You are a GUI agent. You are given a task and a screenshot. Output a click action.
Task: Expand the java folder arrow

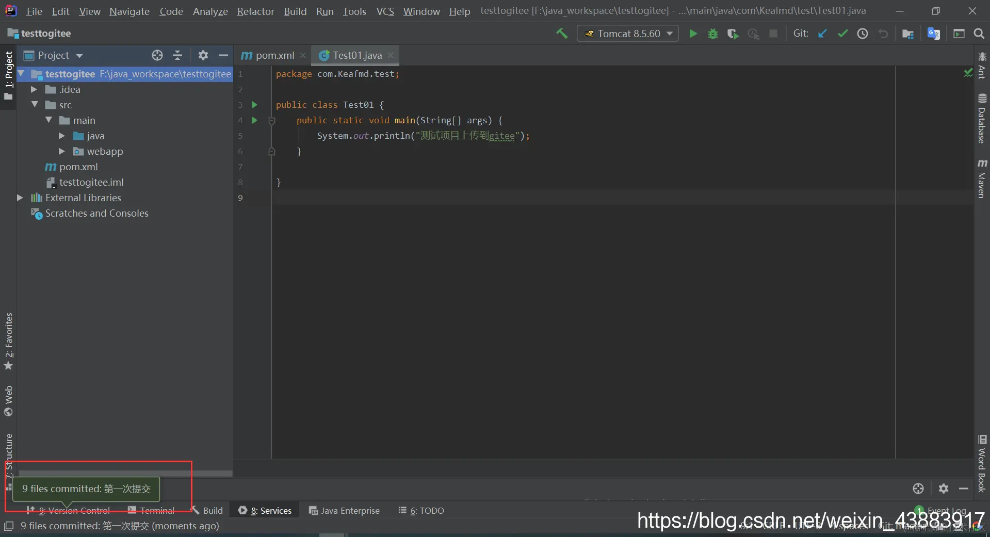[62, 136]
